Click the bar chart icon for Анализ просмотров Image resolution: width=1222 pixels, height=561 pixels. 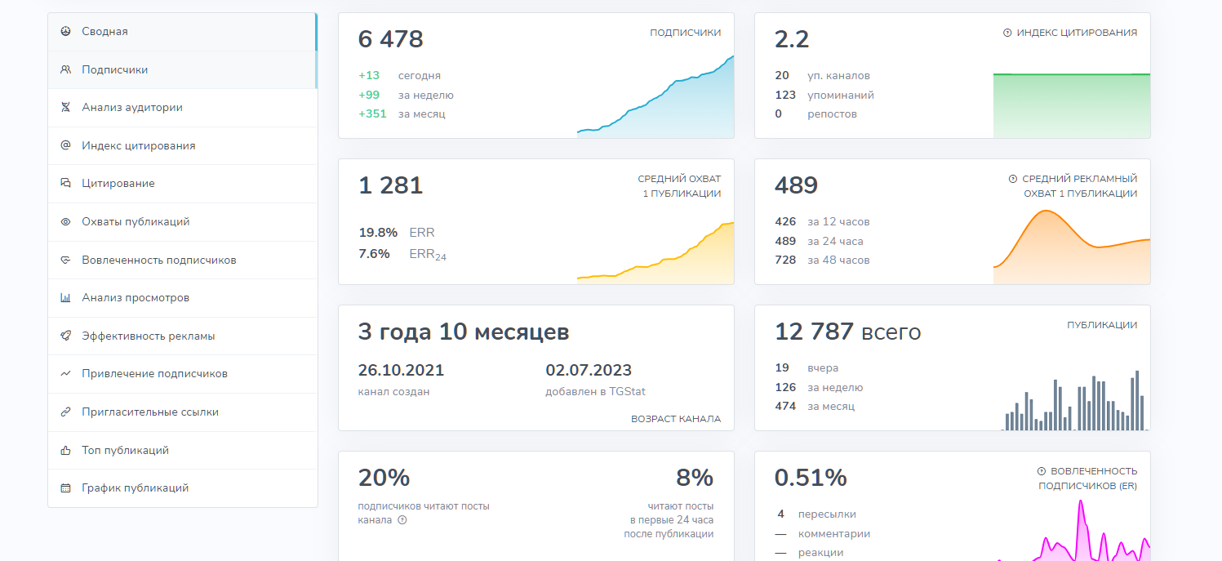click(65, 297)
